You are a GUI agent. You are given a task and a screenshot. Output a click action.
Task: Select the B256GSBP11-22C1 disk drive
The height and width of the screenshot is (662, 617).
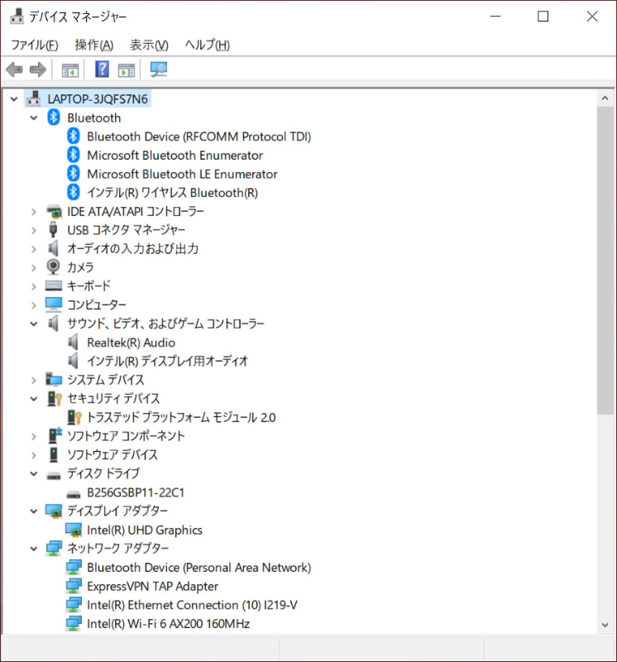coord(136,492)
